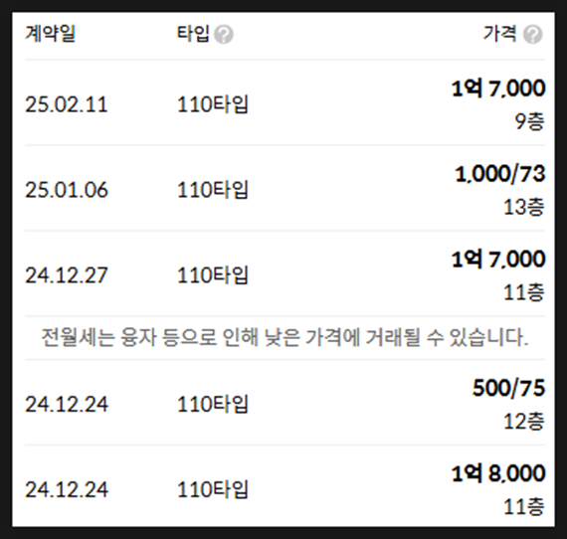Open the 24.12.27 transaction row
This screenshot has width=567, height=539.
[x=284, y=273]
